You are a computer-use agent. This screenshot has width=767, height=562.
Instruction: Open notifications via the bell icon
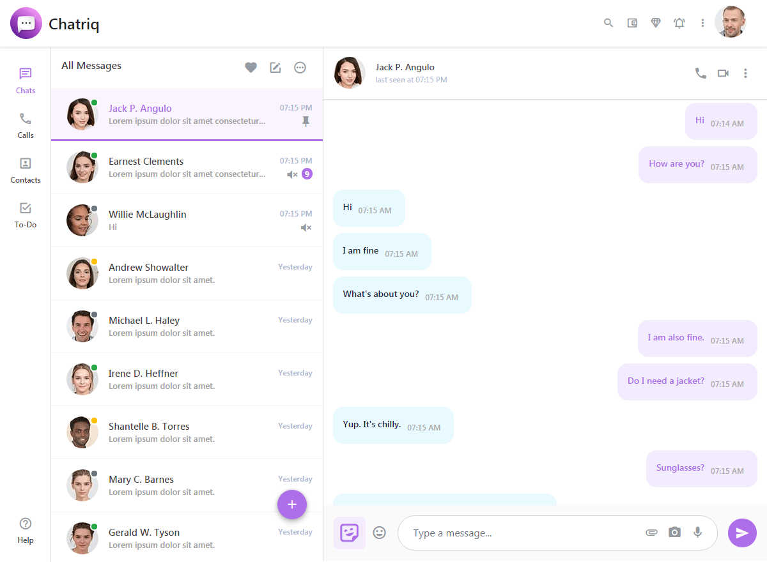point(679,22)
